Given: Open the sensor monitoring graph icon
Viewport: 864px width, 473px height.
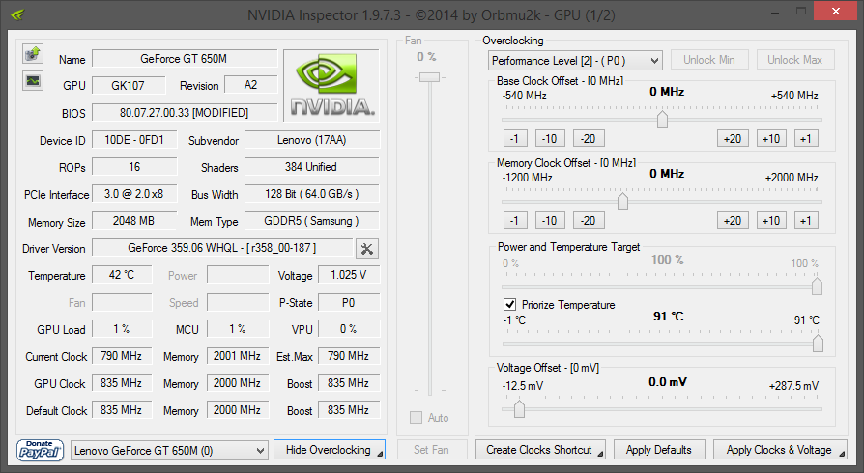Looking at the screenshot, I should pyautogui.click(x=33, y=81).
